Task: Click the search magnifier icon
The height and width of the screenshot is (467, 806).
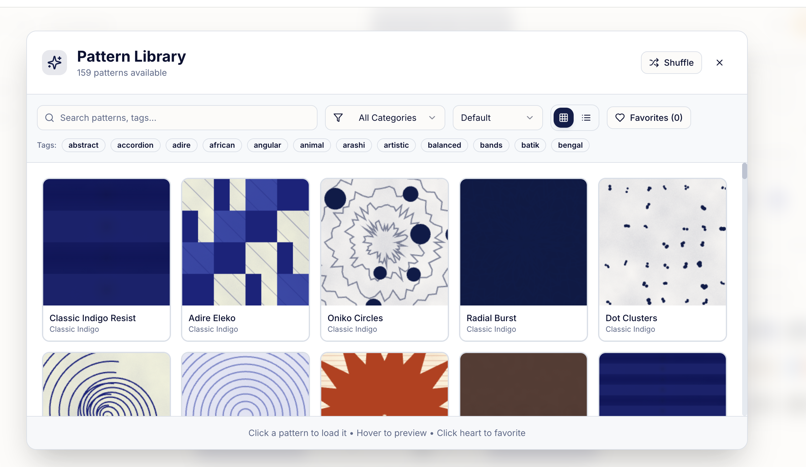Action: 49,118
